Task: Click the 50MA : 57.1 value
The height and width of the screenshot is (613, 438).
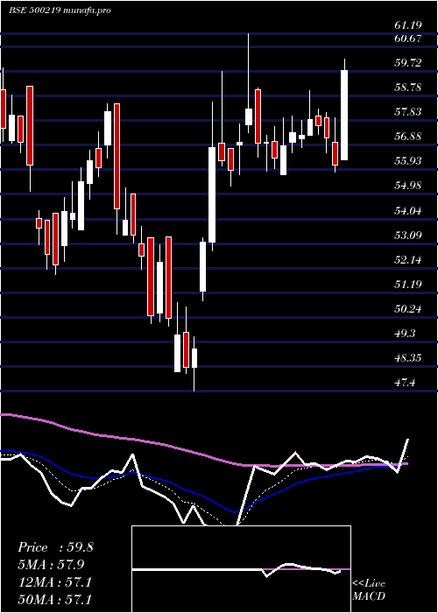Action: (x=54, y=600)
